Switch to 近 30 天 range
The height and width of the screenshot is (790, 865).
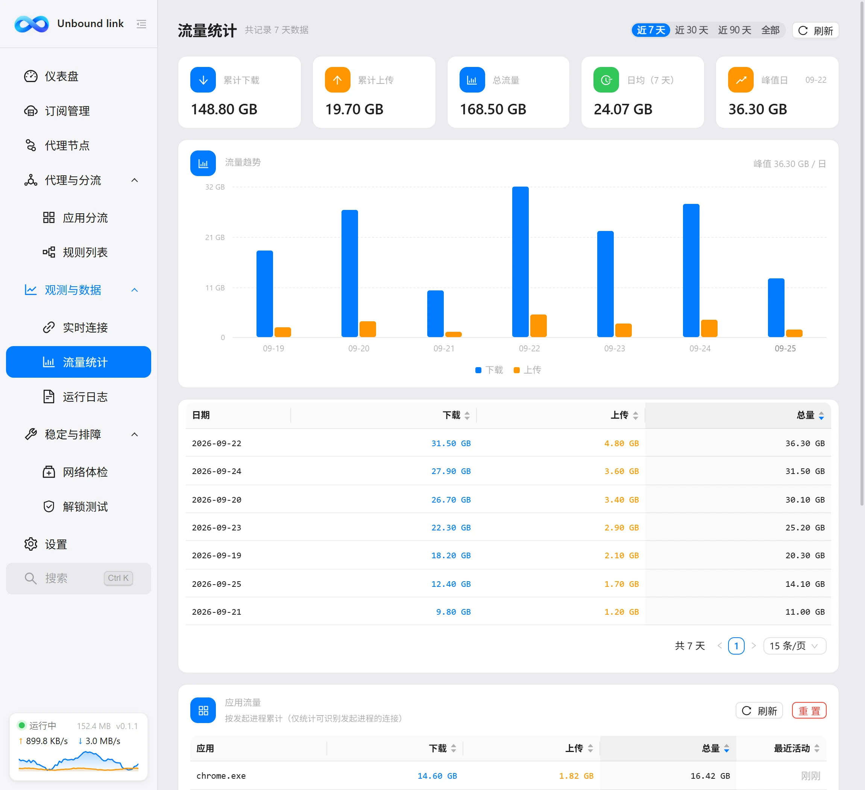(692, 30)
